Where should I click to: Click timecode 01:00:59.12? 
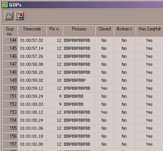pyautogui.click(x=32, y=88)
